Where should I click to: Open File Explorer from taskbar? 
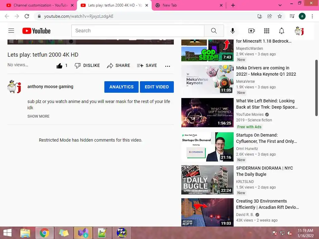coord(25,233)
